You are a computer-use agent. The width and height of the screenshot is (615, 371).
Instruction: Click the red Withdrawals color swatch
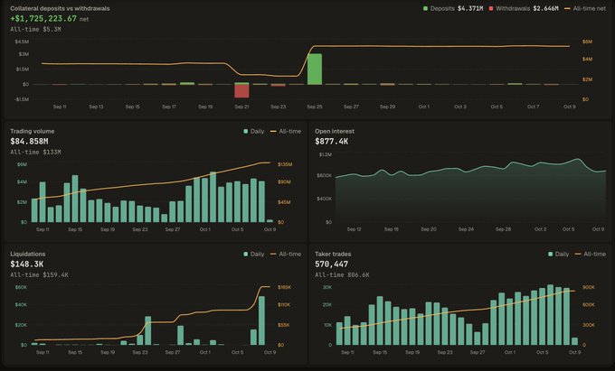tap(491, 8)
